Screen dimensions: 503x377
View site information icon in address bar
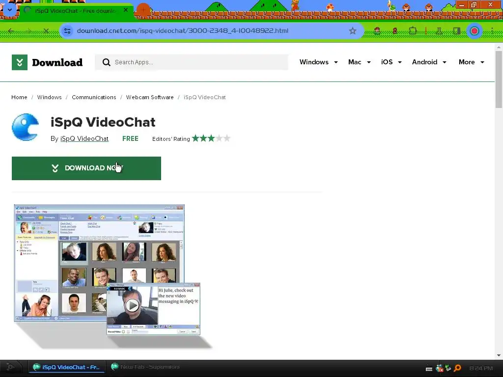[x=67, y=31]
